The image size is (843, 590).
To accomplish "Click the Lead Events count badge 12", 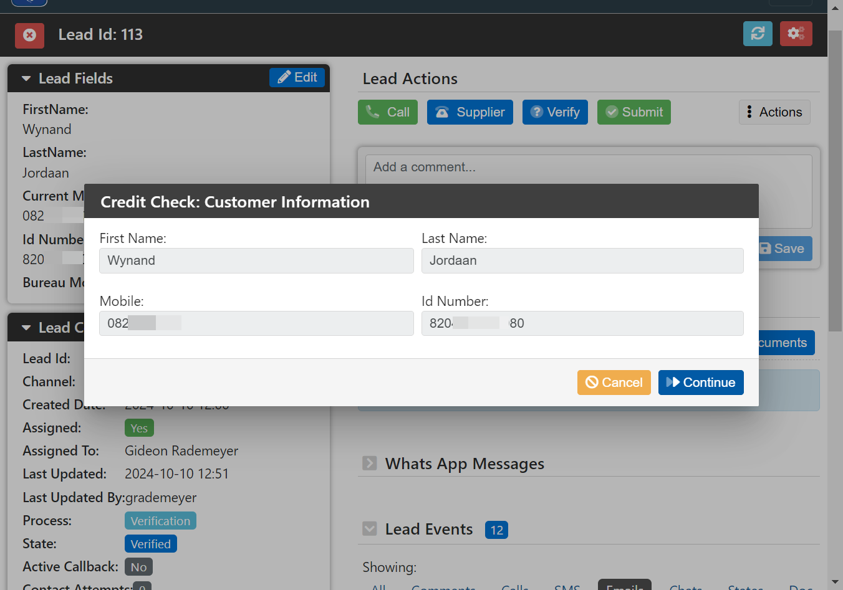I will pyautogui.click(x=496, y=530).
